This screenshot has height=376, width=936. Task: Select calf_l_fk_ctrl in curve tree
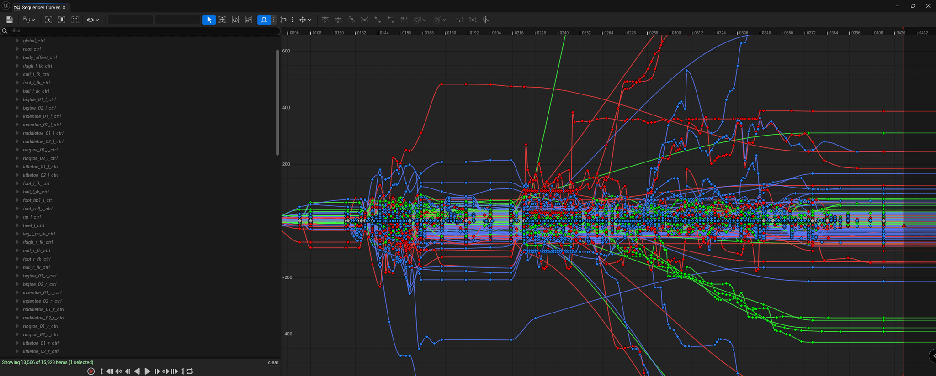[36, 74]
